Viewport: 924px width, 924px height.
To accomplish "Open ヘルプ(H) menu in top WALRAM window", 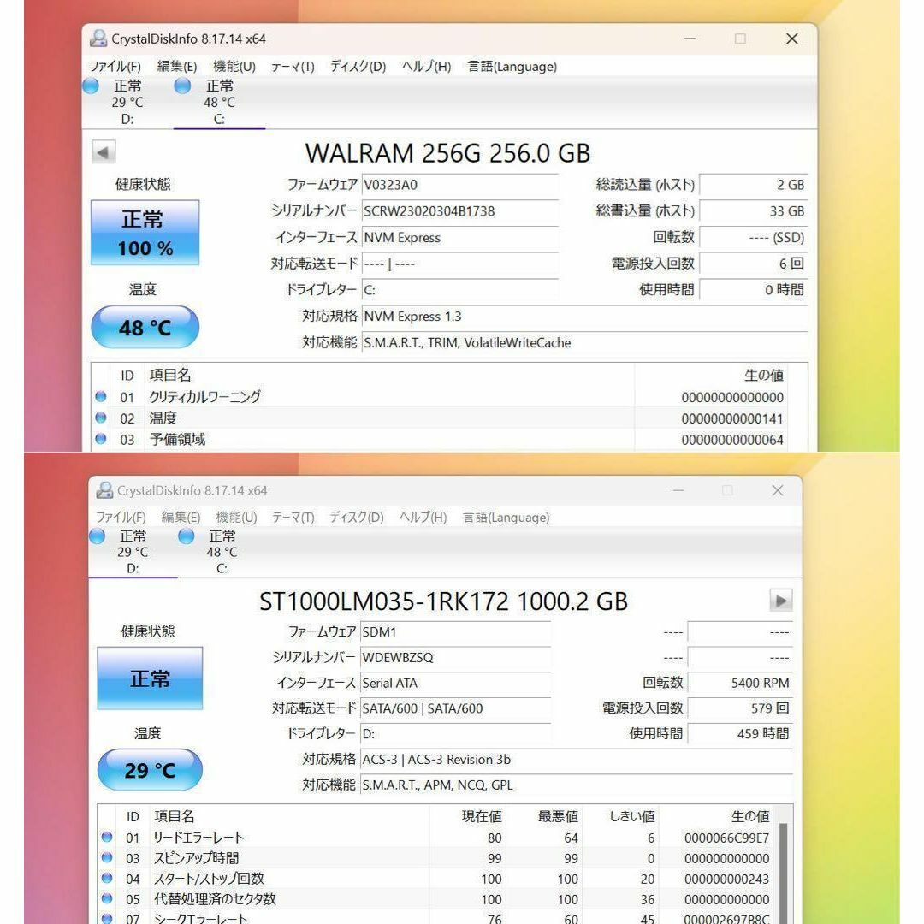I will (426, 67).
